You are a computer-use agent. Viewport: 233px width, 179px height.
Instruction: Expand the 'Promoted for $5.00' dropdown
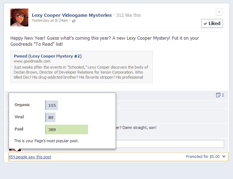(x=203, y=157)
